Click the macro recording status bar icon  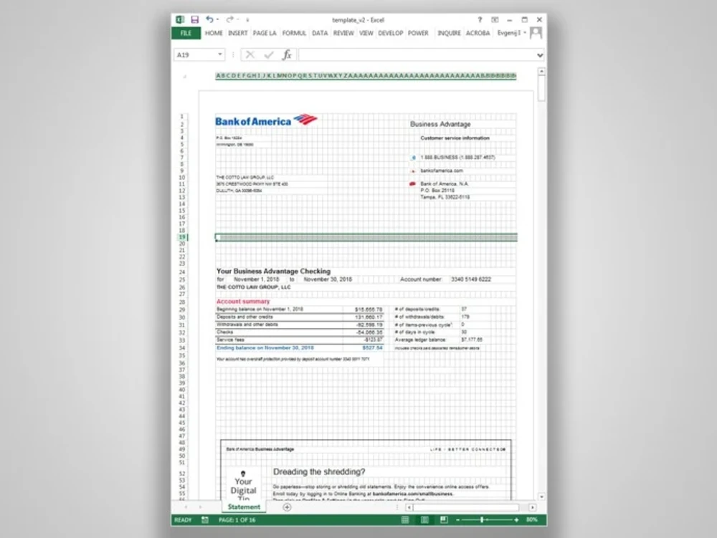[205, 519]
